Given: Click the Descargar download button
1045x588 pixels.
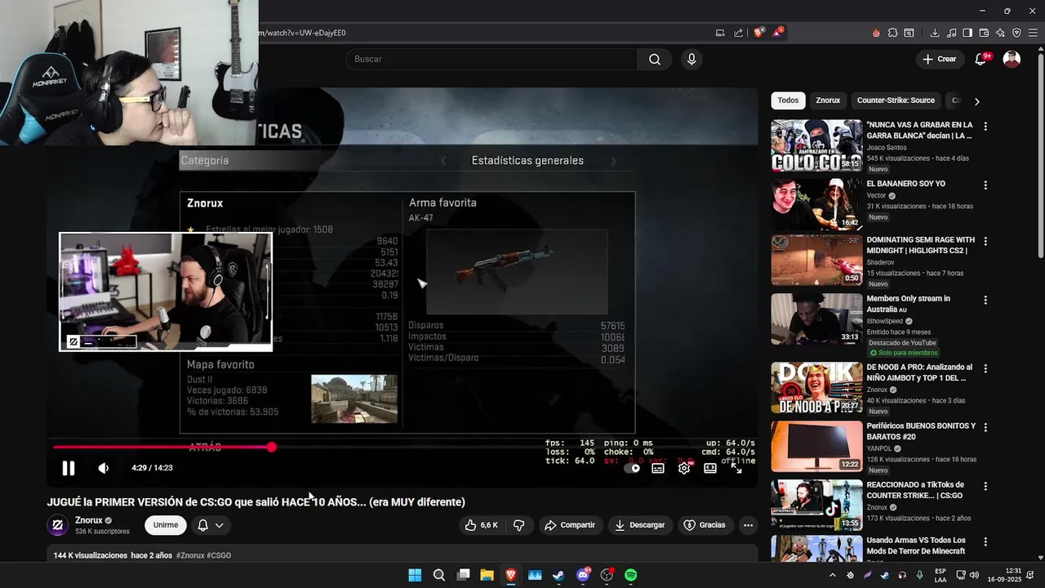Looking at the screenshot, I should [x=640, y=525].
